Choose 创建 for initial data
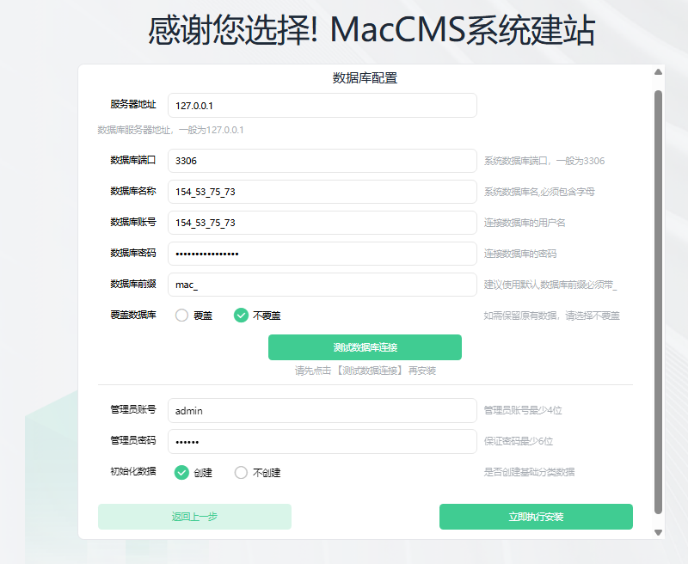 [182, 472]
